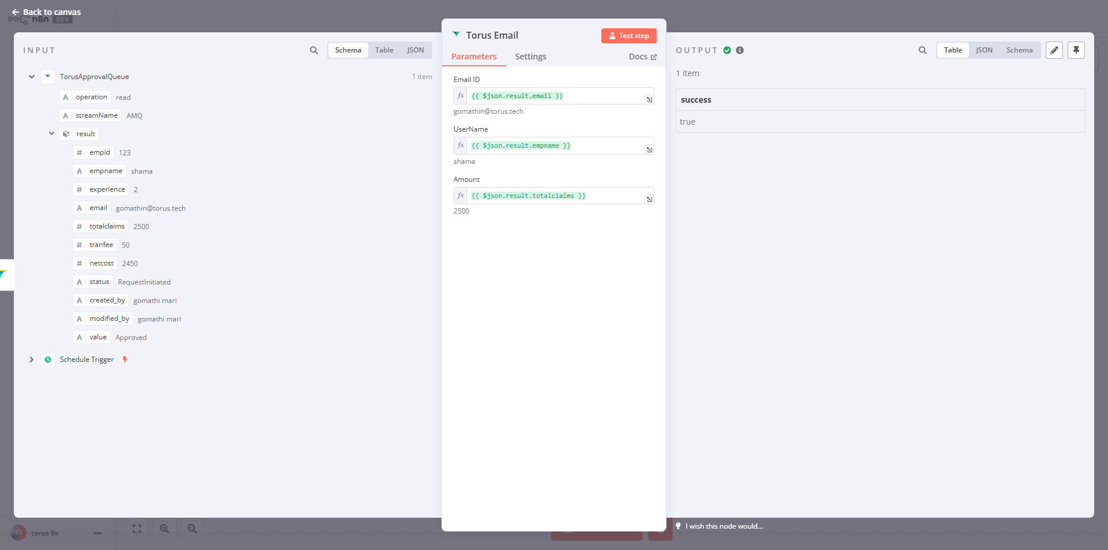Image resolution: width=1108 pixels, height=550 pixels.
Task: Open expression editor for Amount field
Action: click(649, 200)
